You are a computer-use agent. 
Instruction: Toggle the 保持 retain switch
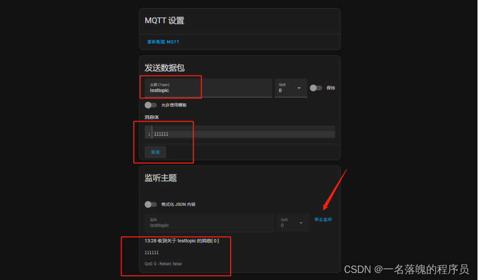(316, 88)
